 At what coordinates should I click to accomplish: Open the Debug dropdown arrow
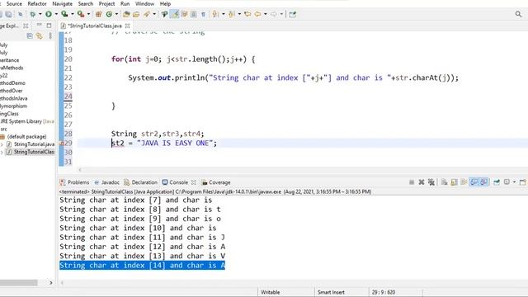40,14
